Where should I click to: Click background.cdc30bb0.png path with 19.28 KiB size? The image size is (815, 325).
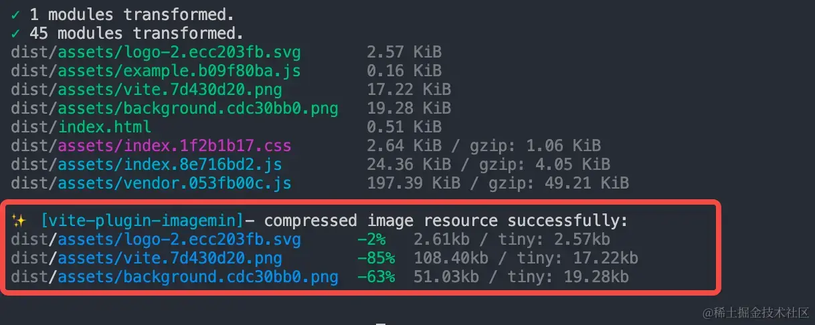[174, 108]
